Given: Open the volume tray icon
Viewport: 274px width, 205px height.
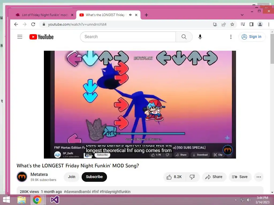Looking at the screenshot, I should 249,200.
